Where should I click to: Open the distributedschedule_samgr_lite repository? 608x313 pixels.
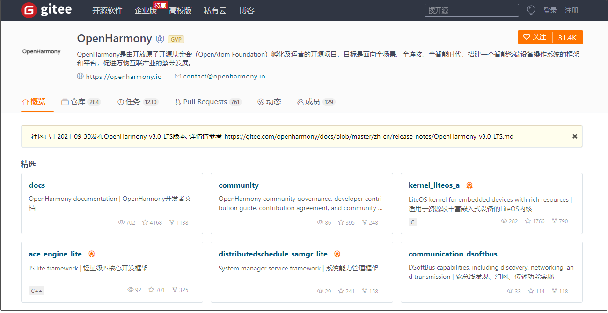click(x=273, y=254)
